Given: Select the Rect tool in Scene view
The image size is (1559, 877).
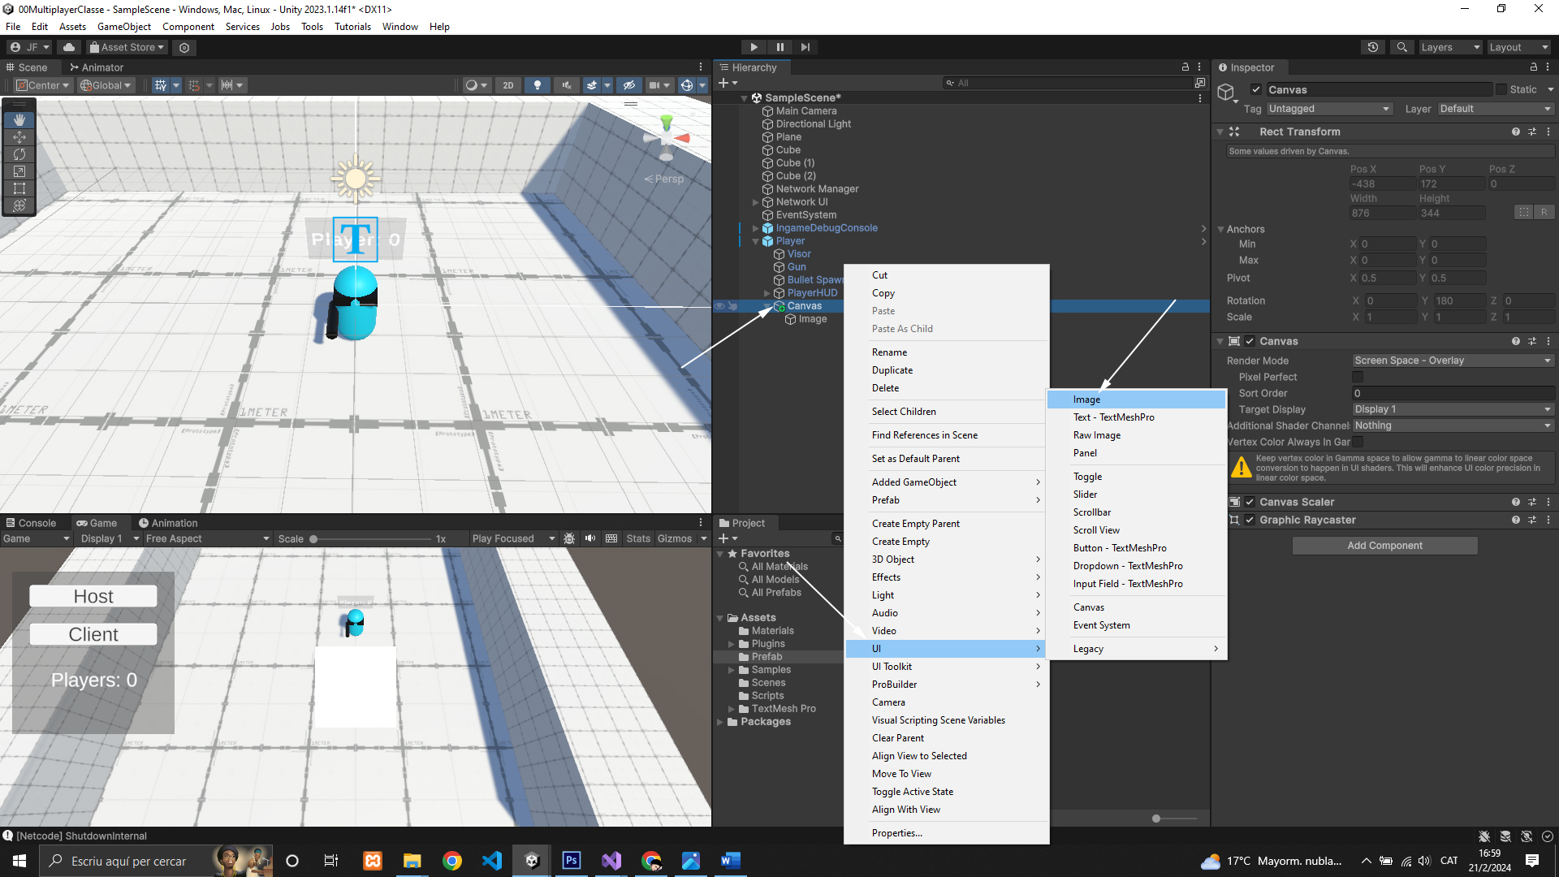Looking at the screenshot, I should (19, 188).
